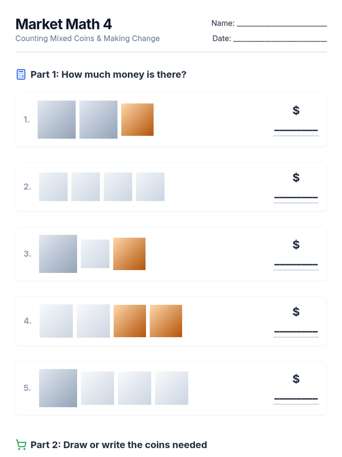The width and height of the screenshot is (342, 457).
Task: Click the dollar sign in problem 1
Action: point(296,110)
